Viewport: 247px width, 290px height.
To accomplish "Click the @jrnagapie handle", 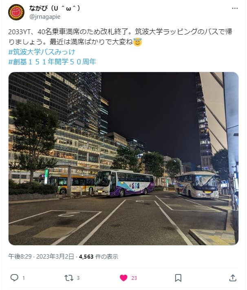I will pos(45,17).
